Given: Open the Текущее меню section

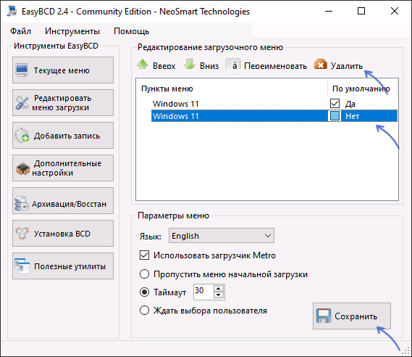Looking at the screenshot, I should [63, 70].
